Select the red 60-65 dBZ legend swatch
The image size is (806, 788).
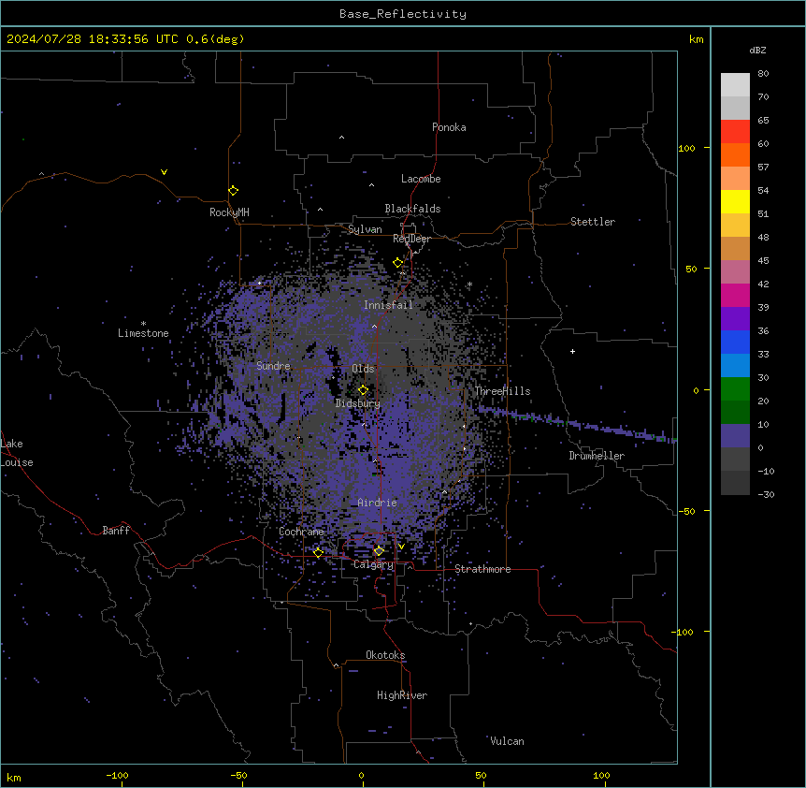(x=735, y=132)
